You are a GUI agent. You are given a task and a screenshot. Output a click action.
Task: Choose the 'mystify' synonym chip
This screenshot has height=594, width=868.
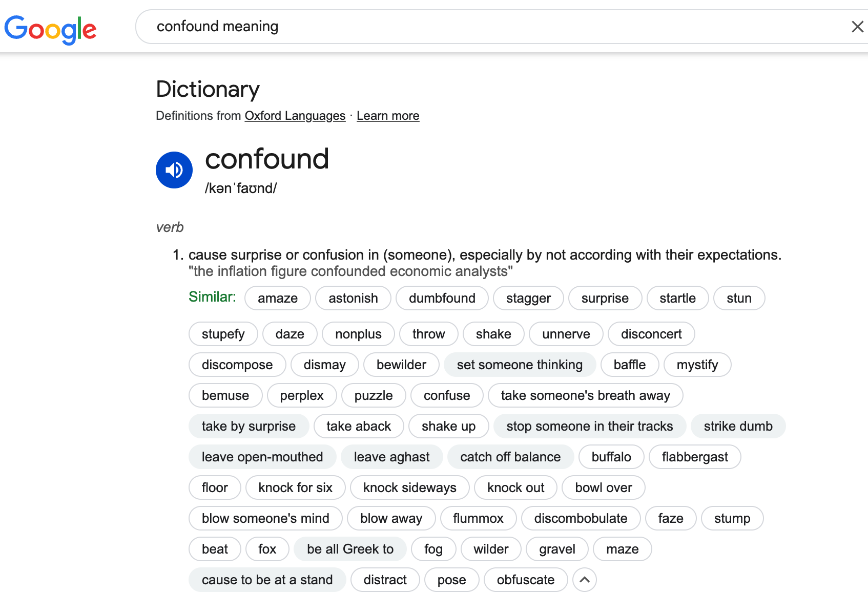(697, 365)
